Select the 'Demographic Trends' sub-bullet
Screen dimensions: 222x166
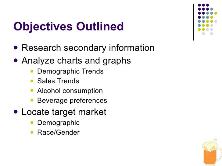coord(70,71)
